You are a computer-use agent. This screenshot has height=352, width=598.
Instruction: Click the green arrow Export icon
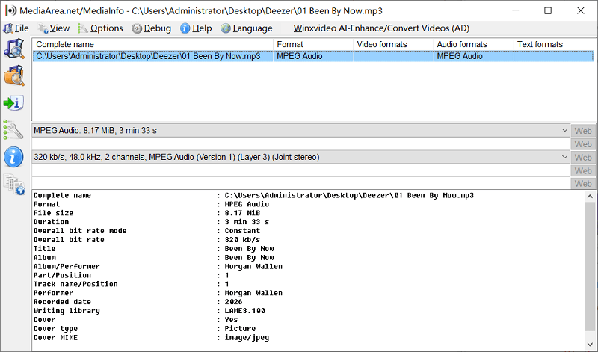pyautogui.click(x=14, y=102)
